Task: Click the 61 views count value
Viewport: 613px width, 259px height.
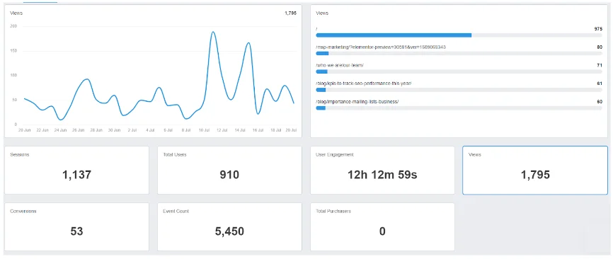Action: [x=600, y=84]
